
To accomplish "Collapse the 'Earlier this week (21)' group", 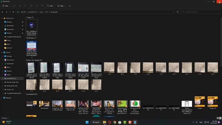I will (25, 60).
